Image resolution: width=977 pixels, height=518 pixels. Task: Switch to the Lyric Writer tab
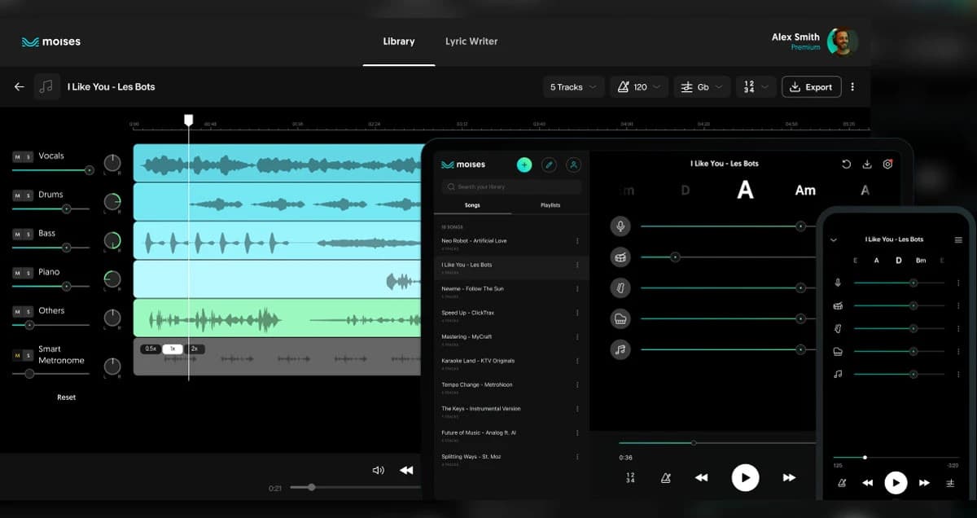(471, 42)
